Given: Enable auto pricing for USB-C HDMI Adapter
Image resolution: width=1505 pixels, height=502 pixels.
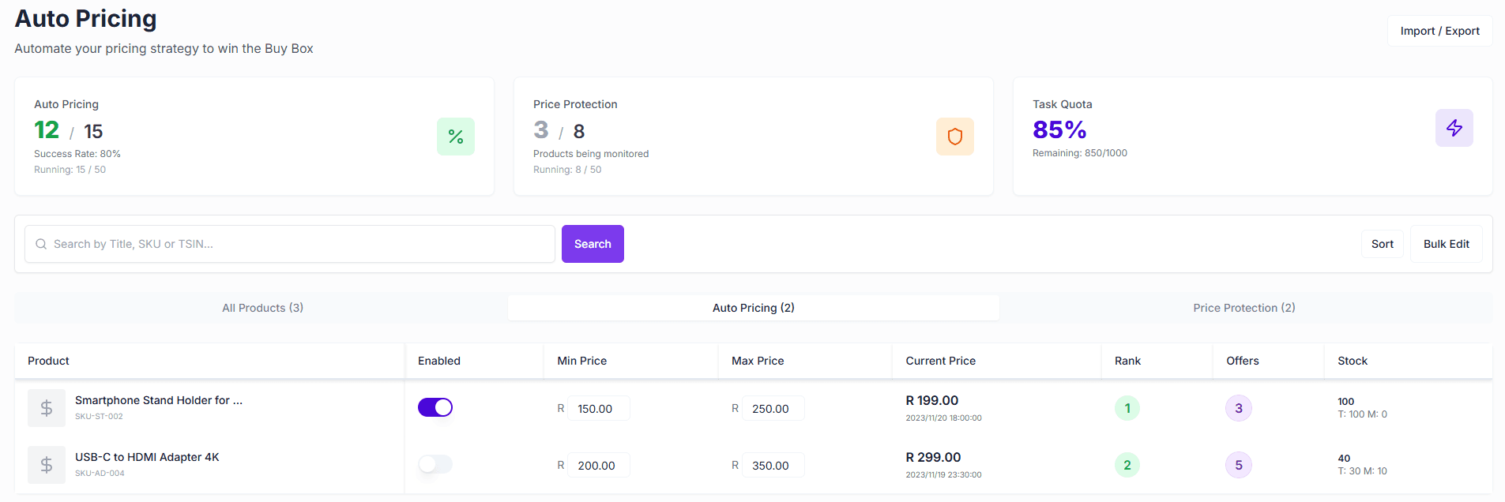Looking at the screenshot, I should pyautogui.click(x=435, y=464).
